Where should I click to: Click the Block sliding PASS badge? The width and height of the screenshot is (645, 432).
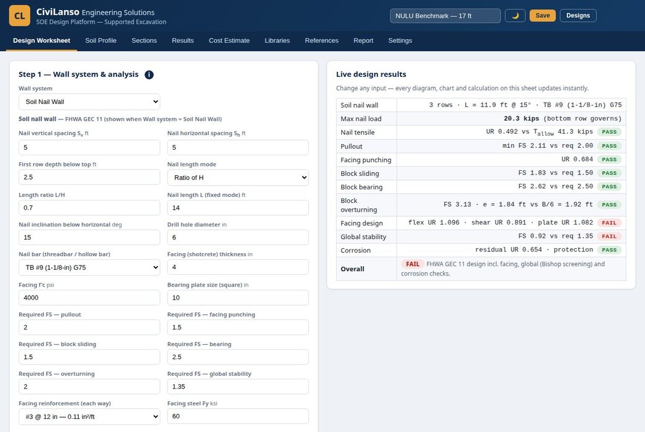(x=609, y=173)
